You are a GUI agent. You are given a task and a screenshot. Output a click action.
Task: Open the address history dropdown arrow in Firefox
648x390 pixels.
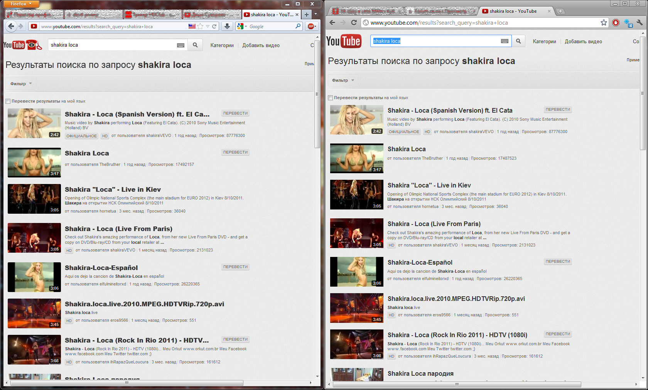208,26
